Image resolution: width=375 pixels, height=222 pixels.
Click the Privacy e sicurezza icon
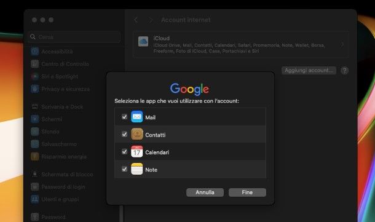coord(34,89)
